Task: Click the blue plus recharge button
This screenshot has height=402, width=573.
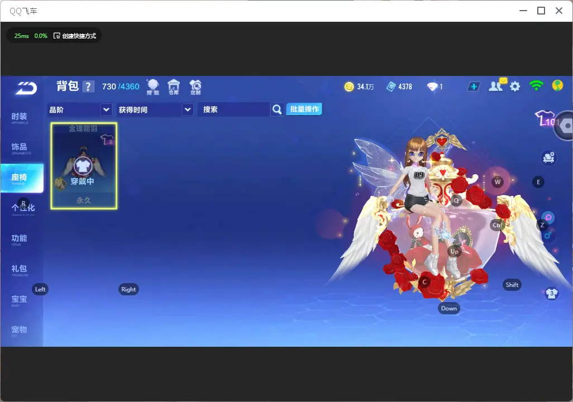Action: (x=474, y=87)
